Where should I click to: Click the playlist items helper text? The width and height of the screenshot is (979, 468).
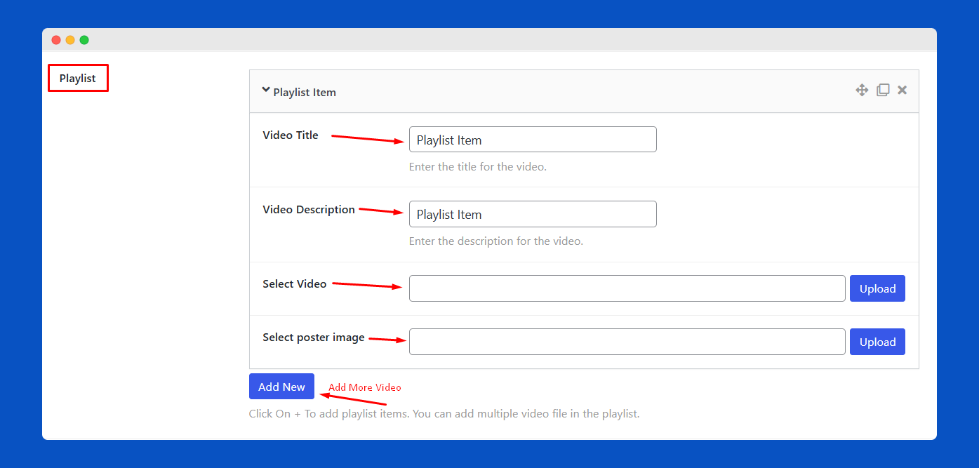[x=444, y=413]
